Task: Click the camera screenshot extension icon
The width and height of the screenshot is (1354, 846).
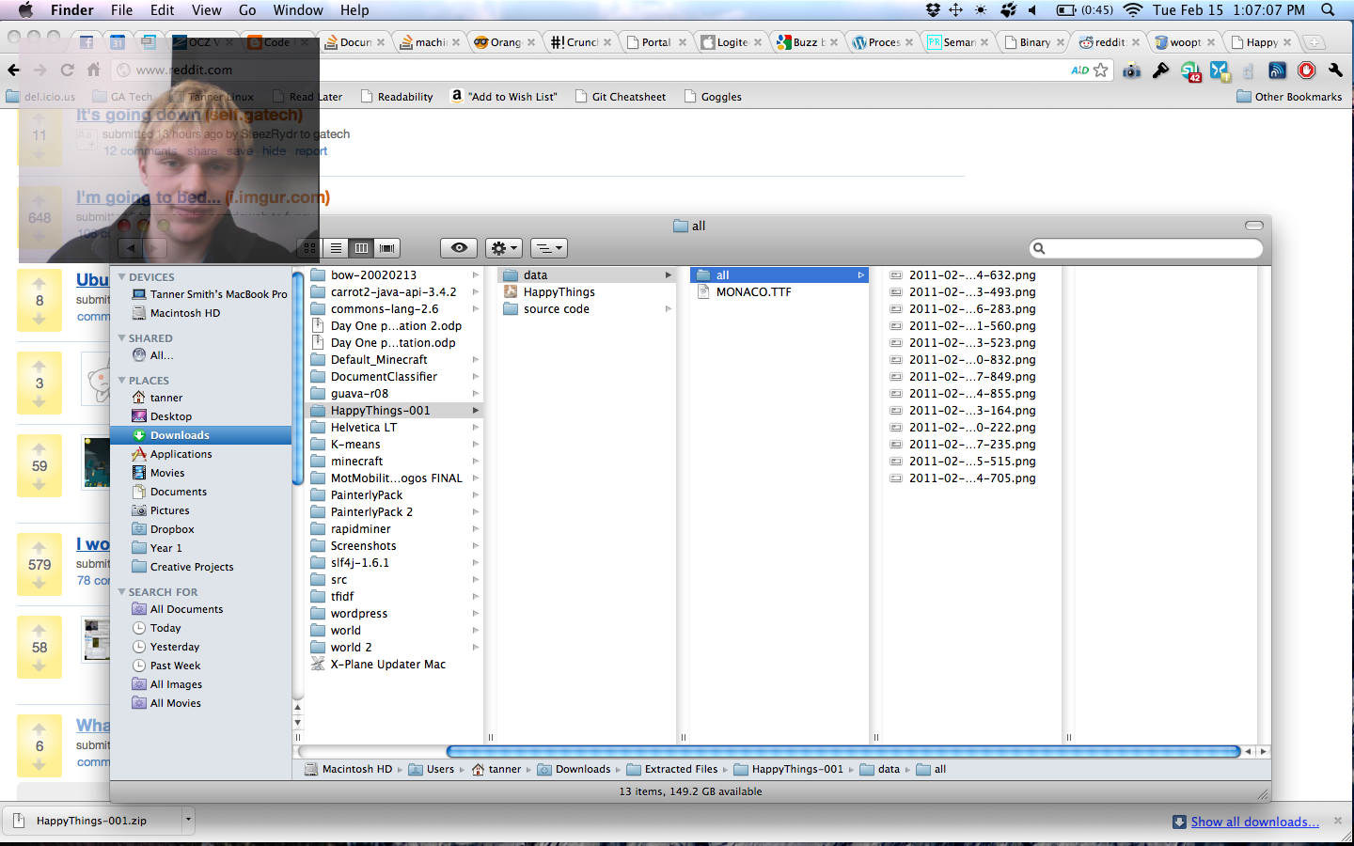Action: 1132,70
